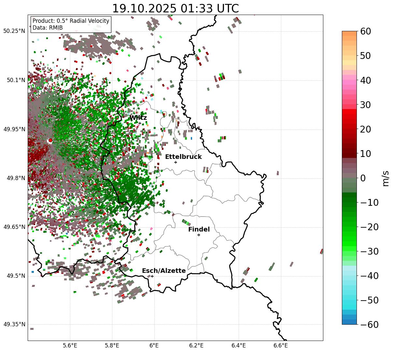Click the 0 colorbar tick label
Screen dimensions: 393x352
tap(362, 178)
